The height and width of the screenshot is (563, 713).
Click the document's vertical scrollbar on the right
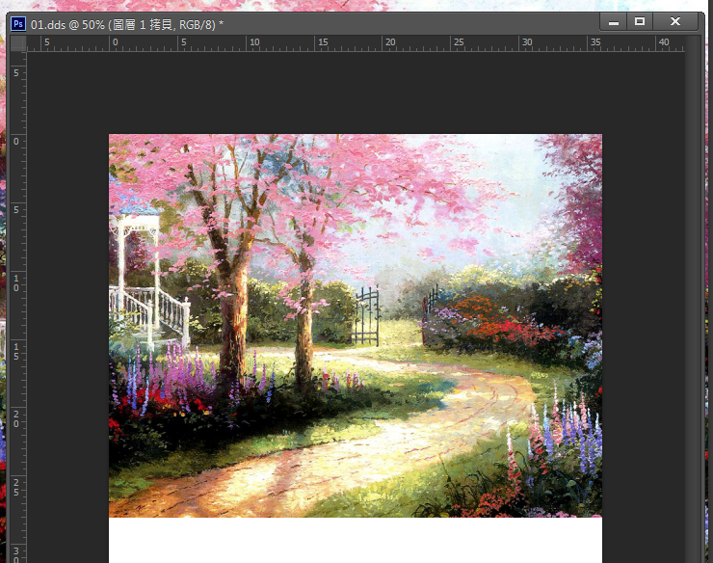[693, 299]
